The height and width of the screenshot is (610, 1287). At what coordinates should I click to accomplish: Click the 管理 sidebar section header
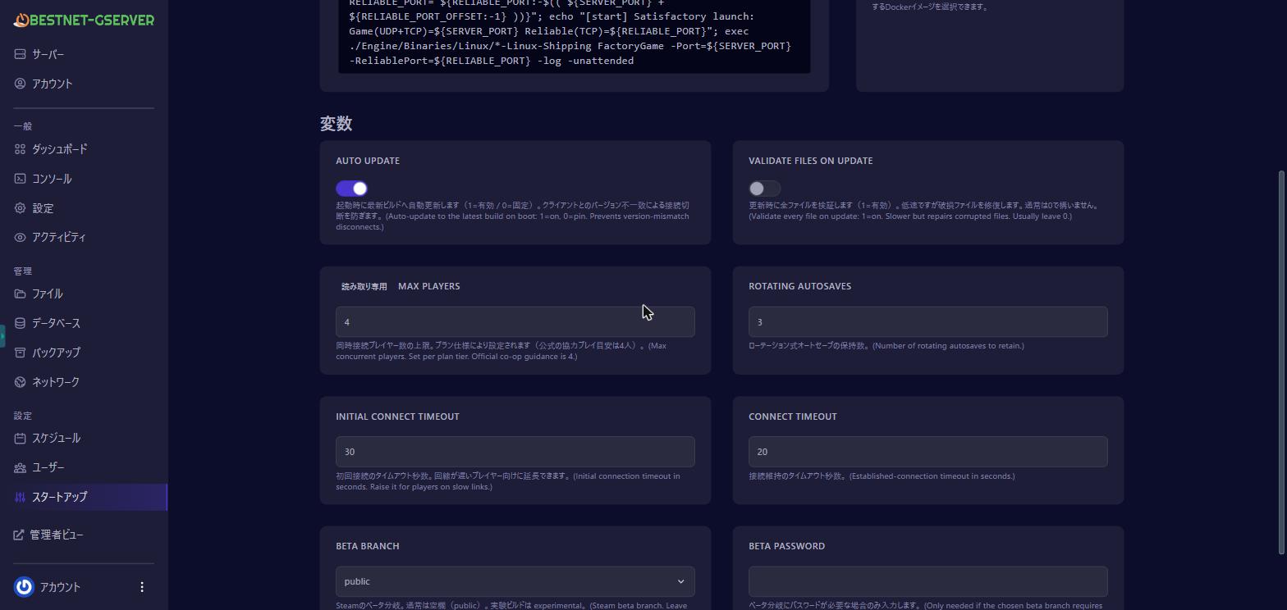click(23, 271)
